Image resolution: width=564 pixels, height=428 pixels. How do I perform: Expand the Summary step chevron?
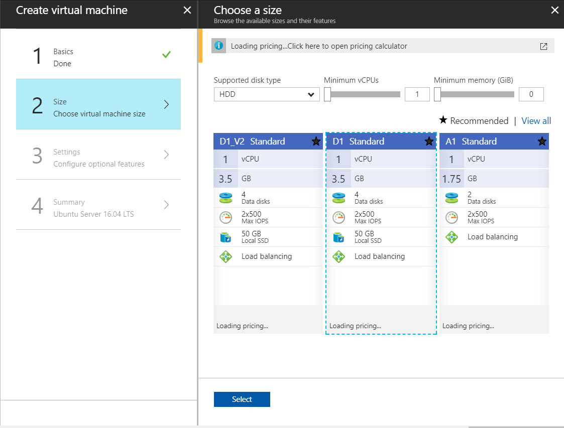click(166, 205)
